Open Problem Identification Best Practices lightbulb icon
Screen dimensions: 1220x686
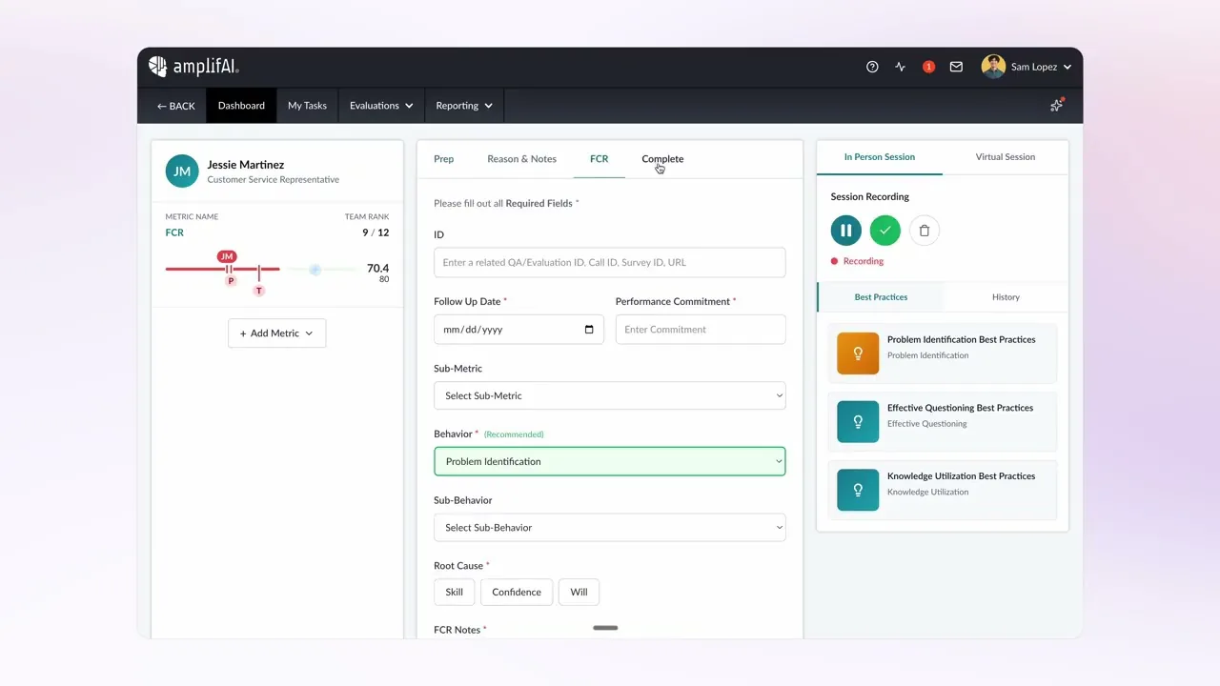tap(858, 353)
